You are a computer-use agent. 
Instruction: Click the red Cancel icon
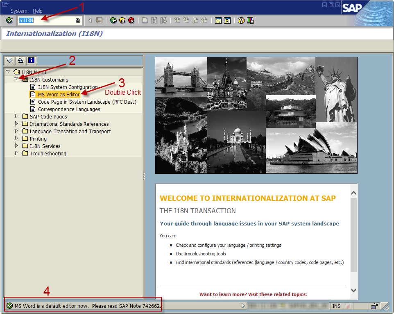point(131,20)
